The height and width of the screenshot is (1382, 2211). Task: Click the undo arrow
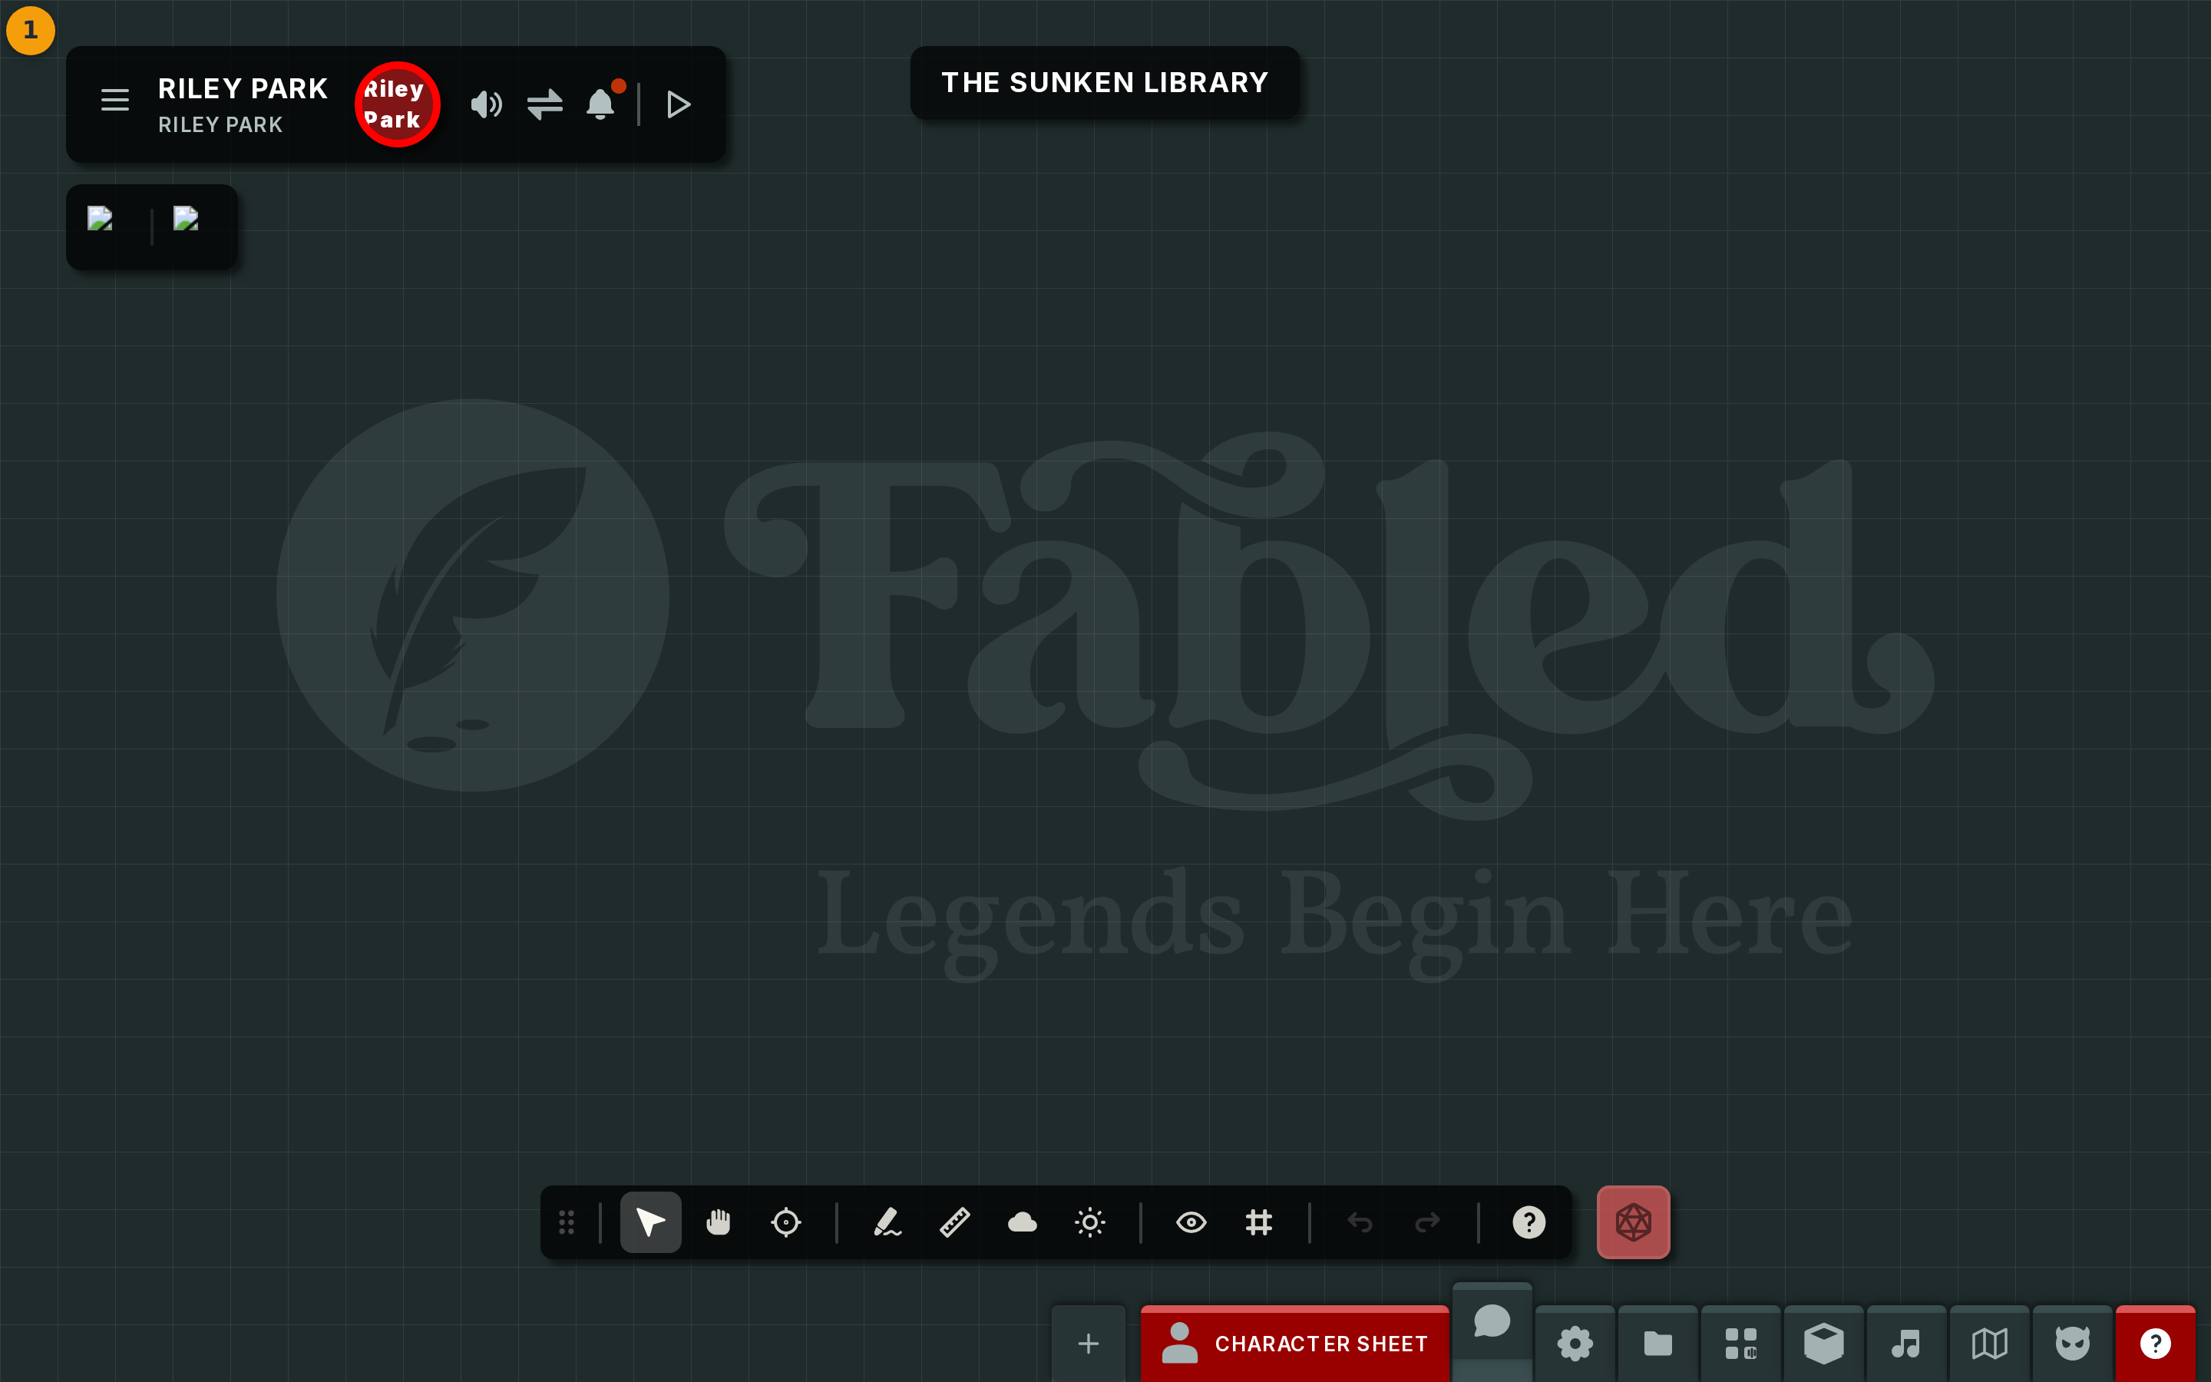click(1360, 1222)
